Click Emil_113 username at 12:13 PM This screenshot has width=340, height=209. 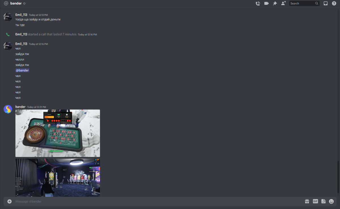(x=21, y=15)
